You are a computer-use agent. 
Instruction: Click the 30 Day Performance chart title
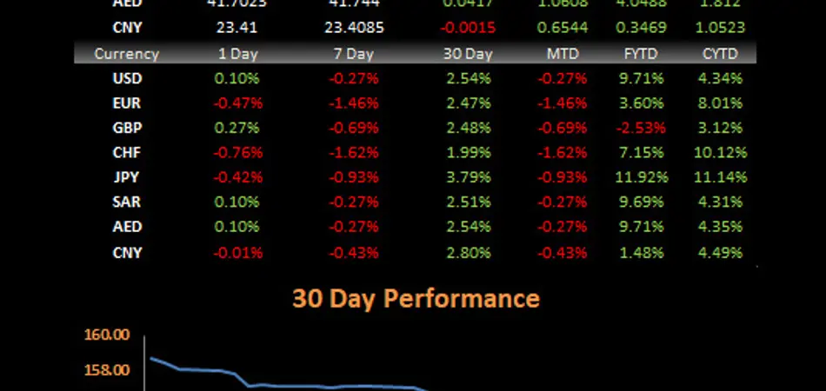click(416, 299)
